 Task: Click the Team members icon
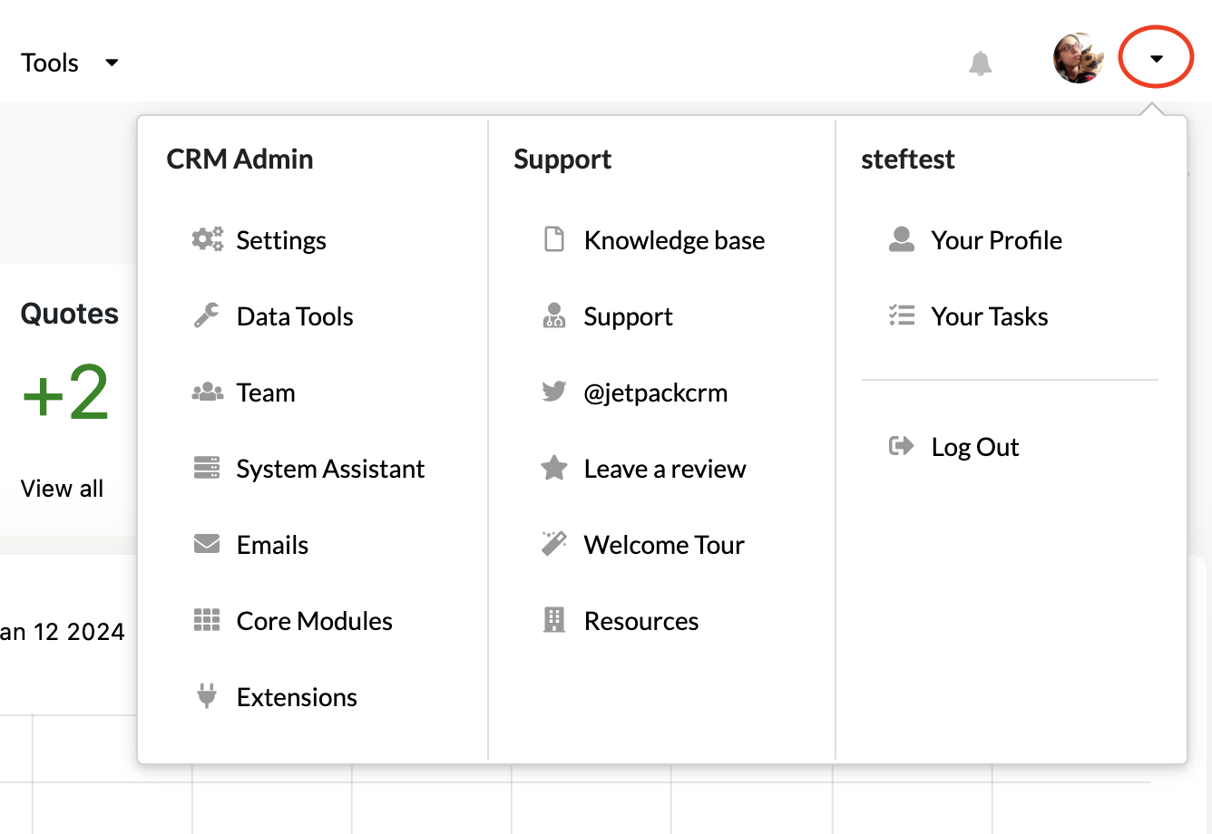(x=207, y=392)
